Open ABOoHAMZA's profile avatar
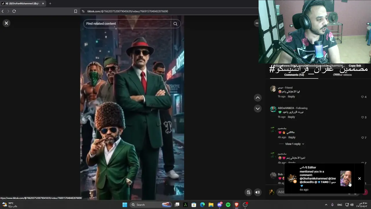371x209 pixels. (273, 109)
